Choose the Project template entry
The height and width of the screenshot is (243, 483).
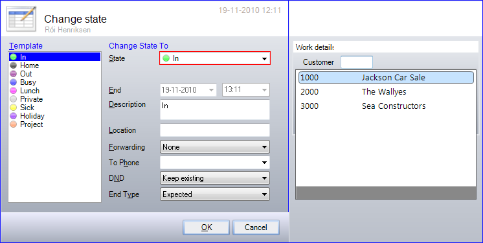(x=55, y=124)
